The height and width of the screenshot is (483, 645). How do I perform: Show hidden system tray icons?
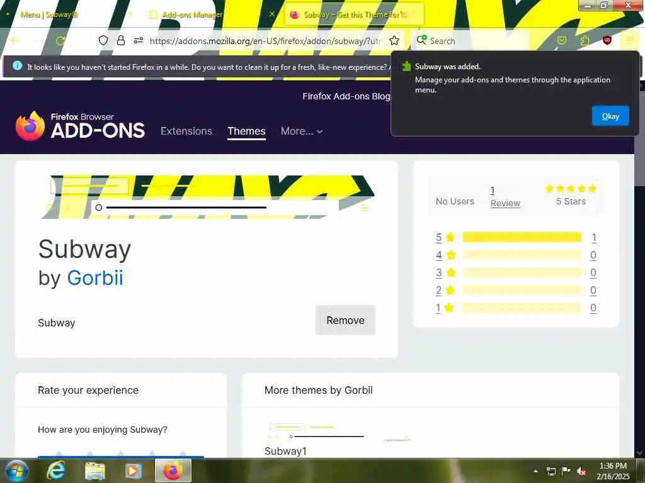click(x=535, y=471)
